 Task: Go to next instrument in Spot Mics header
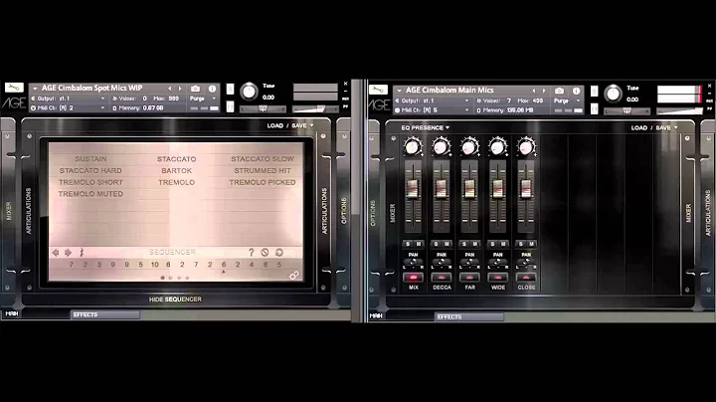coord(180,89)
